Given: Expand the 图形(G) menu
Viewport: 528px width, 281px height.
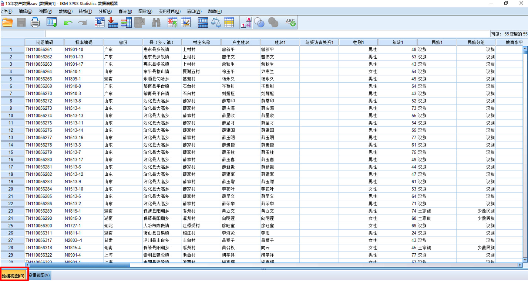Looking at the screenshot, I should click(145, 11).
